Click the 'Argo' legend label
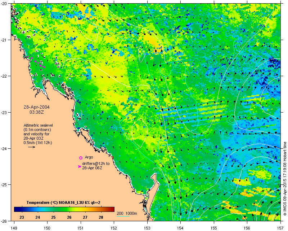 (89, 157)
